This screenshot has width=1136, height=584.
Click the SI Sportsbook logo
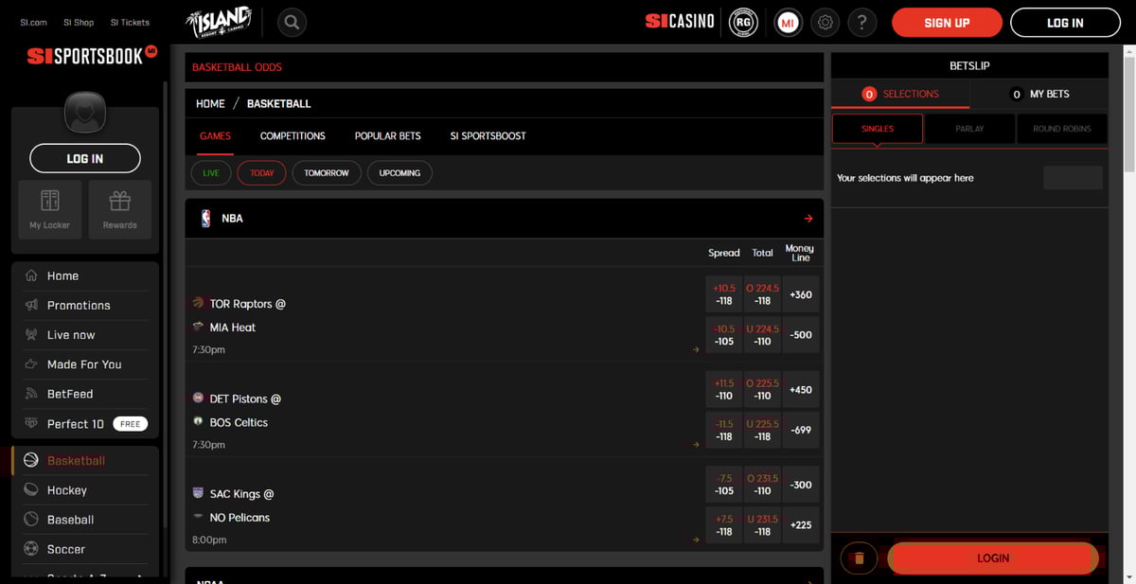(x=92, y=56)
